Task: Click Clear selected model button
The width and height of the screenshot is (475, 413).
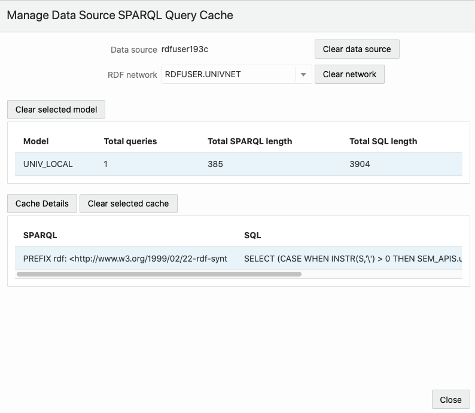Action: coord(56,110)
